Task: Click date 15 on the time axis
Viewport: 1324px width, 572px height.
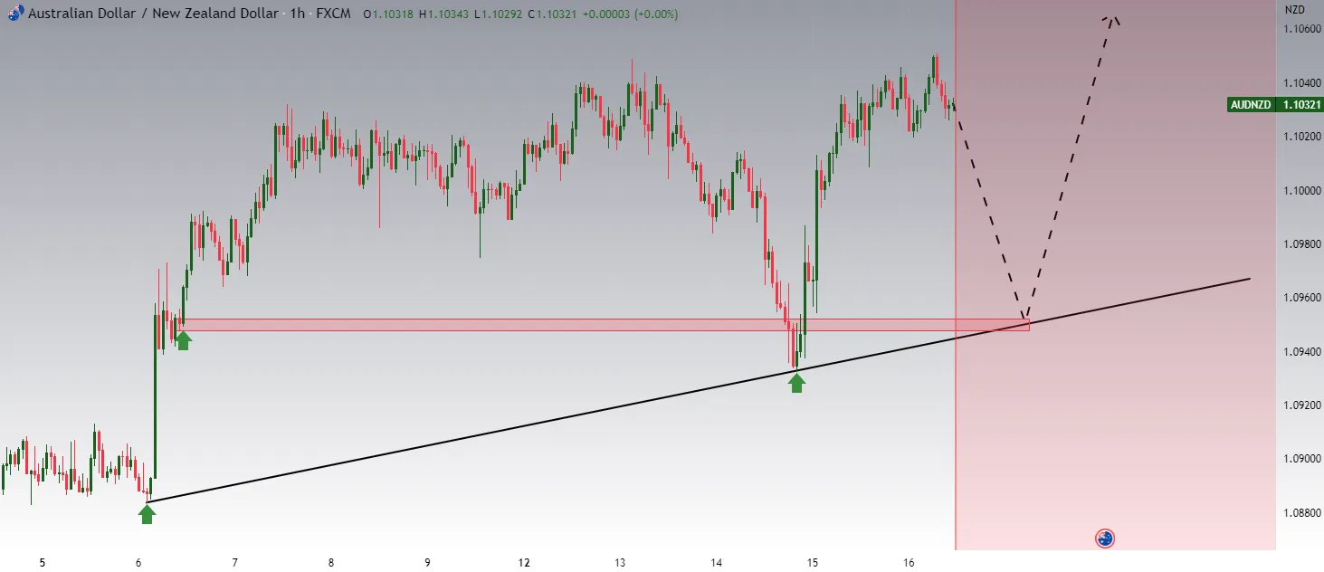Action: coord(813,563)
